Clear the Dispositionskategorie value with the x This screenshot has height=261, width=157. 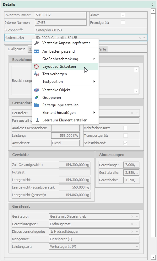(132, 232)
